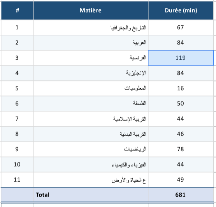Select the 'Matière' header cell
Viewport: 216px width, 207px height.
point(91,11)
